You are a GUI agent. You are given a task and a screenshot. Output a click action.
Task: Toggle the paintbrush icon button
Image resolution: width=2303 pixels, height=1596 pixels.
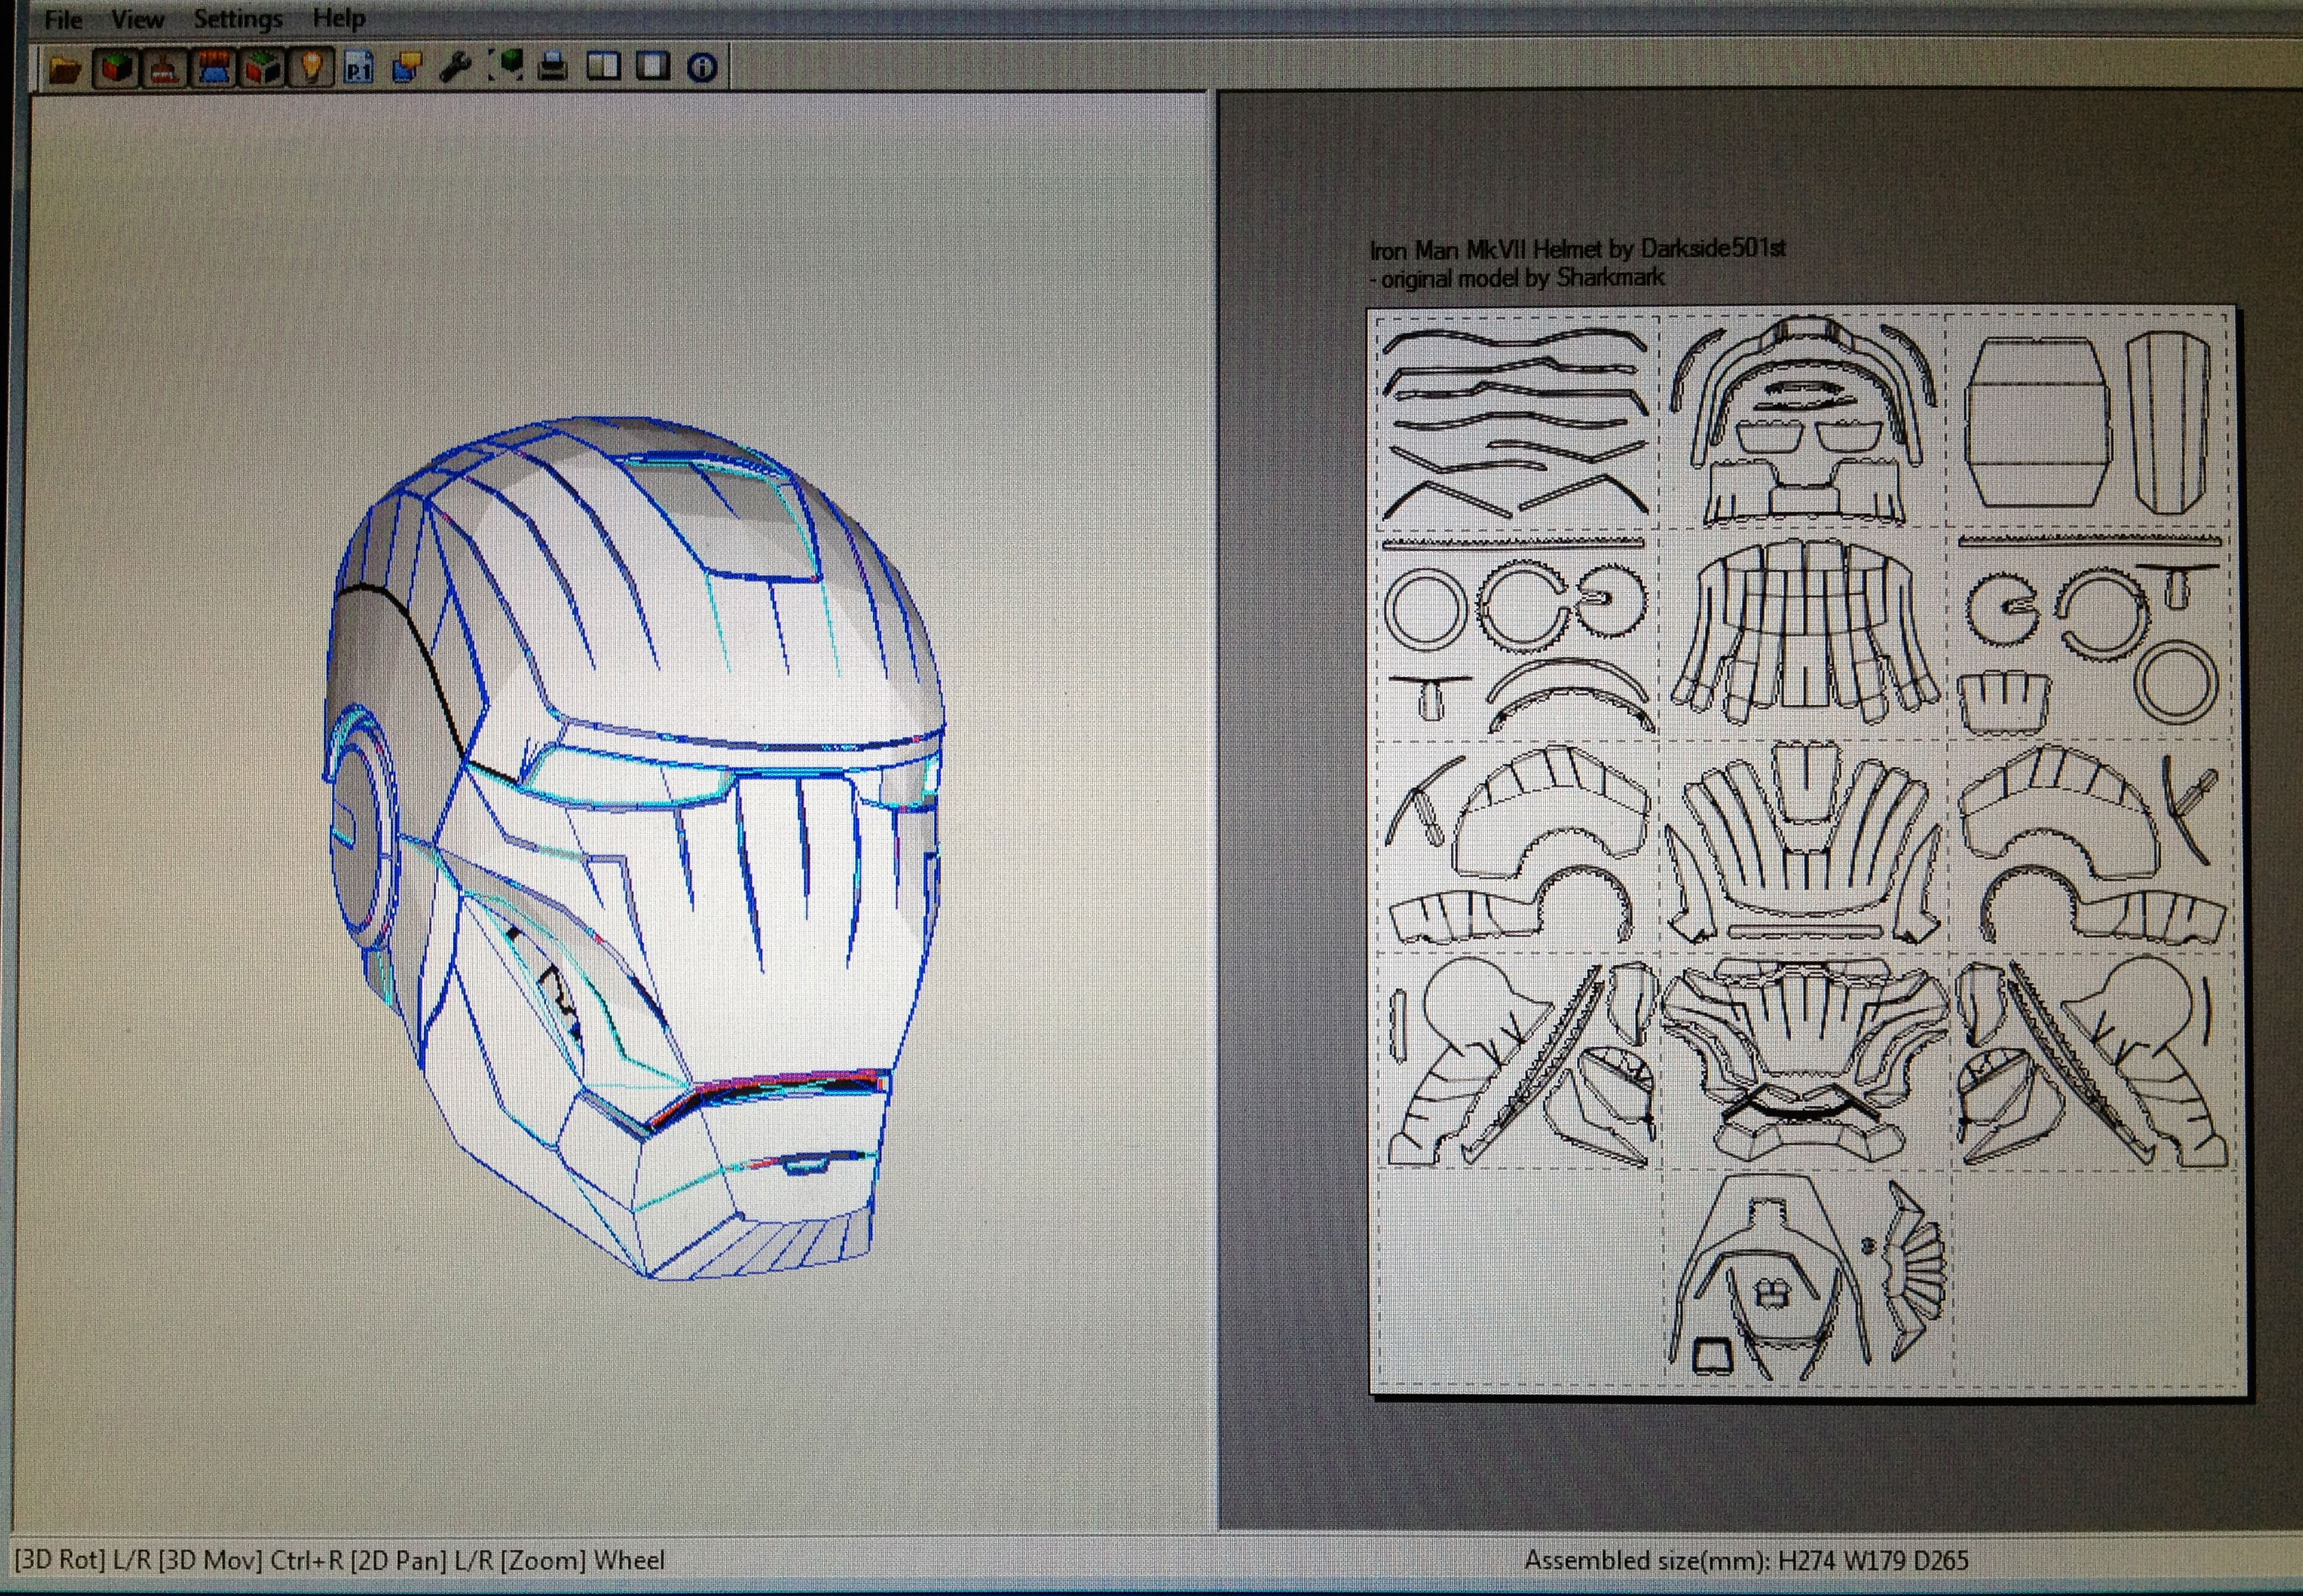tap(165, 68)
